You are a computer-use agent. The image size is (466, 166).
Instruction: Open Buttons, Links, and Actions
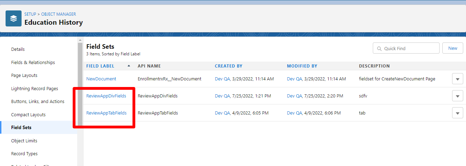[x=38, y=102]
